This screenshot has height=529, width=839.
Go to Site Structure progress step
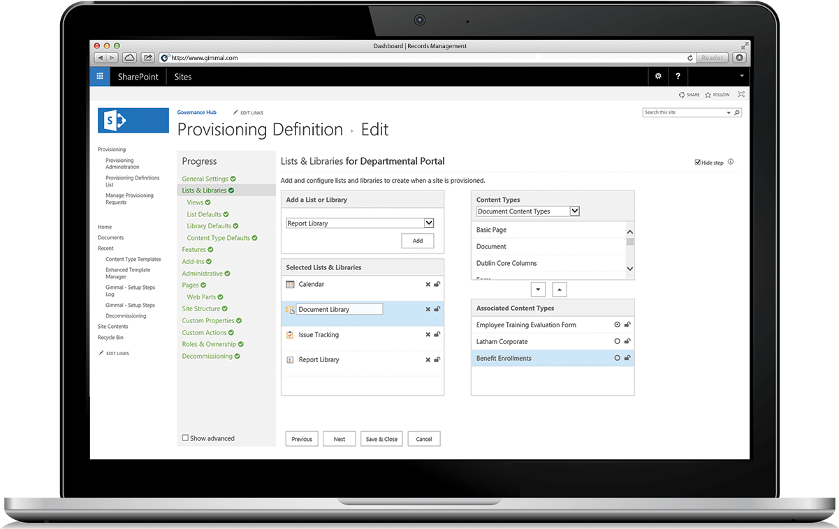(x=201, y=308)
